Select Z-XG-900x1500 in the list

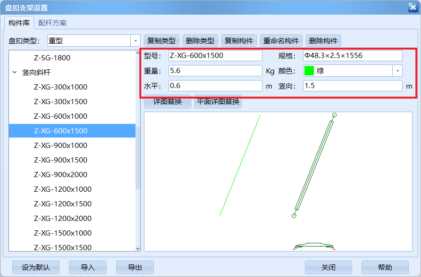pos(60,160)
